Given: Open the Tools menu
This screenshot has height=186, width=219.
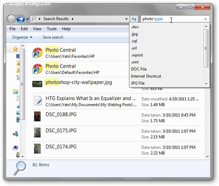Looking at the screenshot, I should point(52,29).
